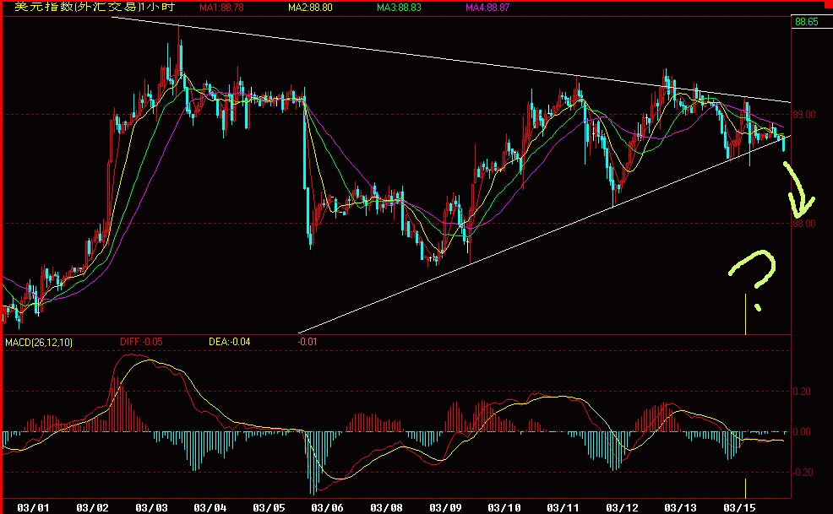Click the 89.00 price axis label
Screen dimensions: 833x514
point(804,114)
